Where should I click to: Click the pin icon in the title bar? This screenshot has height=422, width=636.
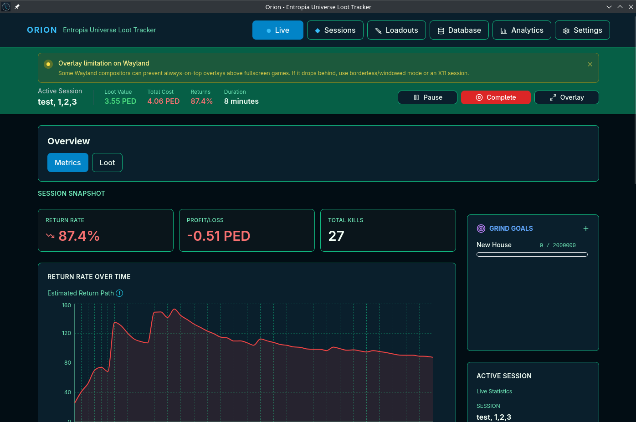(17, 7)
